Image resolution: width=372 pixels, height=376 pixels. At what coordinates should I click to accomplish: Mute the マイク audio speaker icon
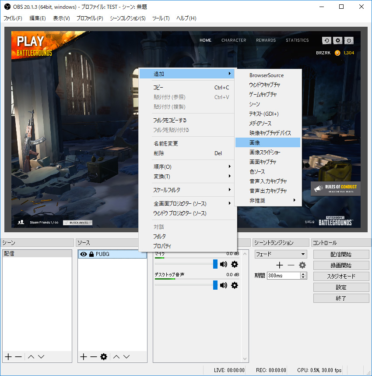coord(224,264)
